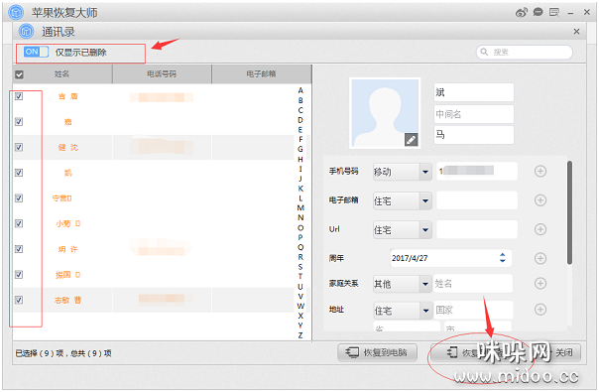Edit avatar using the pencil icon

411,140
